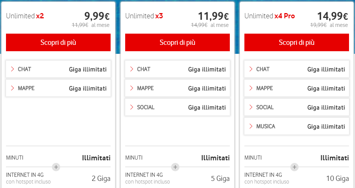Image resolution: width=355 pixels, height=188 pixels.
Task: Click the 14,99€ price of x4 Pro
Action: tap(333, 16)
